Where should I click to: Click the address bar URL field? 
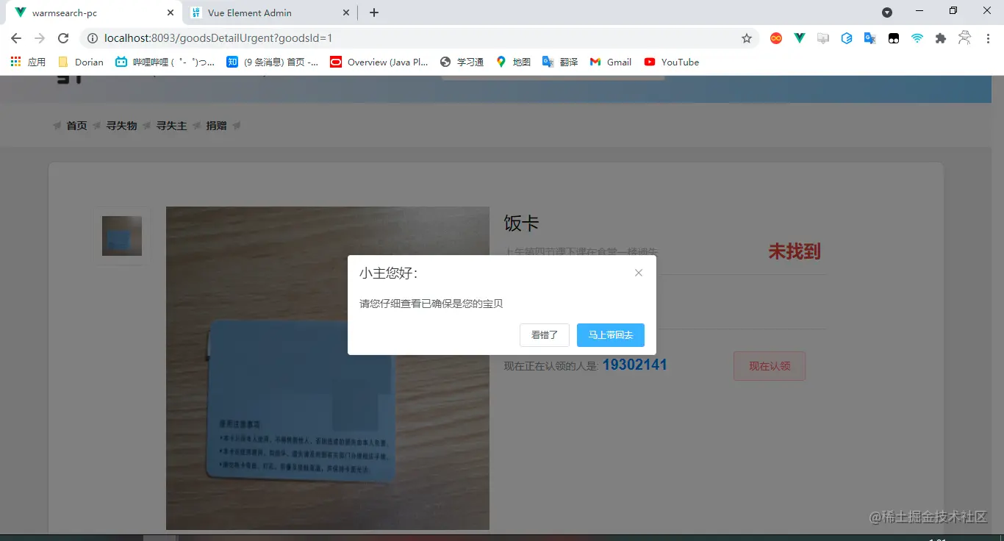pyautogui.click(x=419, y=38)
